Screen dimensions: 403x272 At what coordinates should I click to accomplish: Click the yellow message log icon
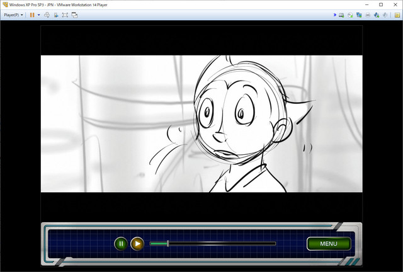(397, 15)
